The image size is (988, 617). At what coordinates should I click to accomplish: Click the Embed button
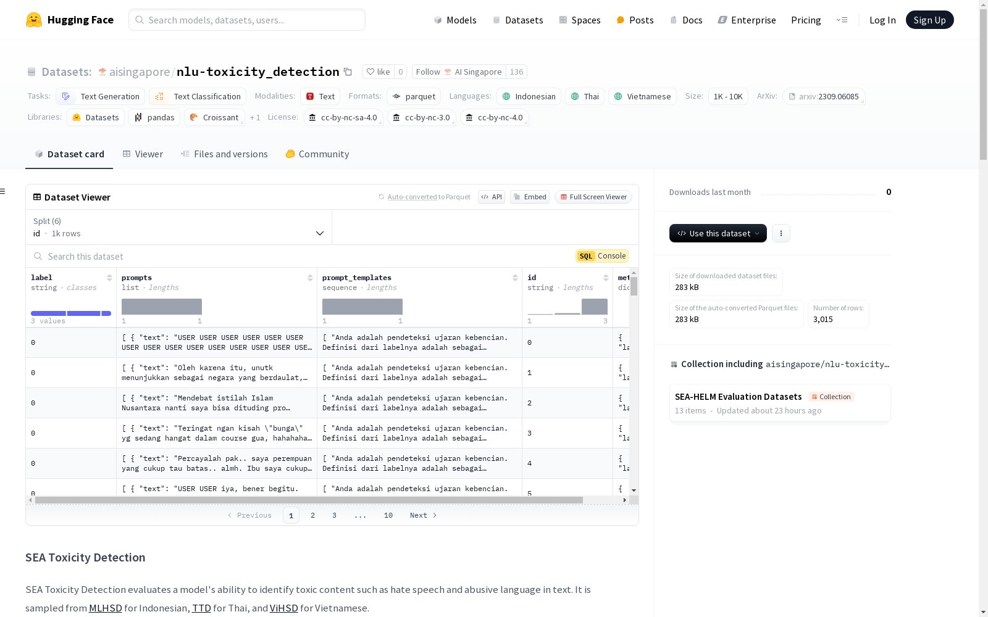(530, 197)
